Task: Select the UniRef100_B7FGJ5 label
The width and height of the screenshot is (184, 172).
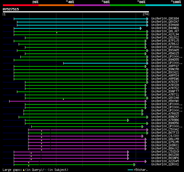Action: 165,41
